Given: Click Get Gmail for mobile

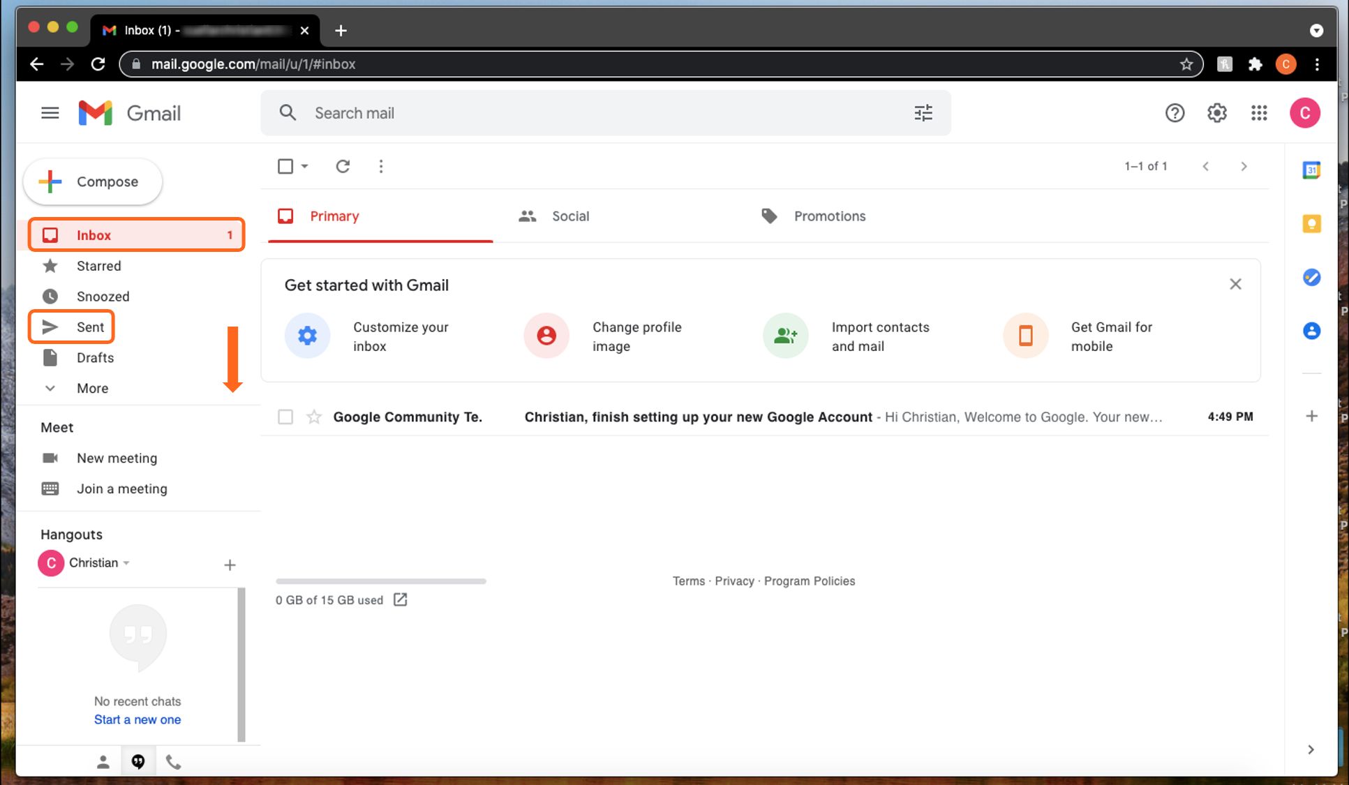Looking at the screenshot, I should tap(1078, 336).
